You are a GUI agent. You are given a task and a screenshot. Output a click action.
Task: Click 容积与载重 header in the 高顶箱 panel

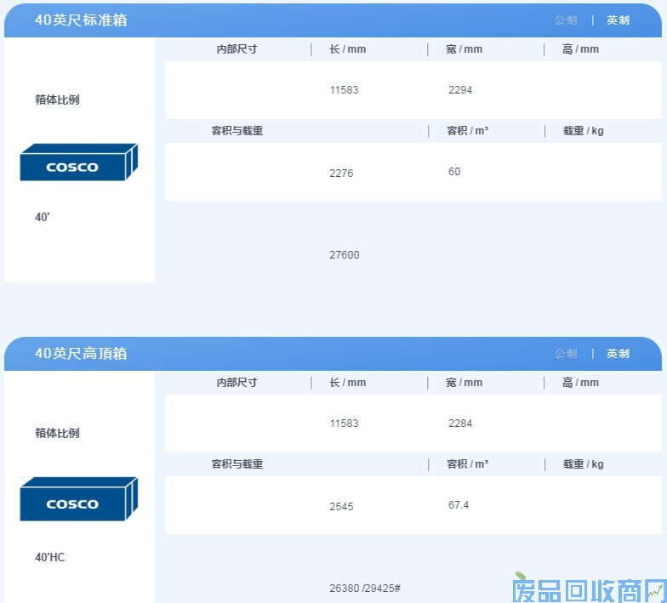pos(237,464)
